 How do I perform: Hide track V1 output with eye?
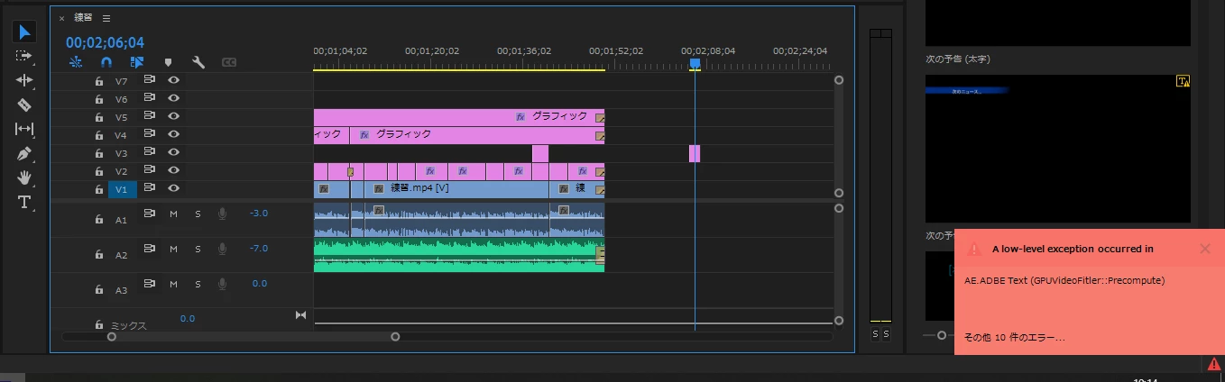pos(173,188)
